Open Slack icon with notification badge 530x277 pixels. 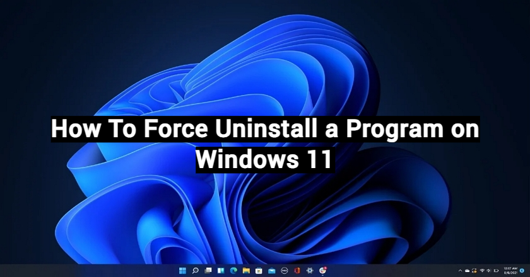tap(323, 270)
